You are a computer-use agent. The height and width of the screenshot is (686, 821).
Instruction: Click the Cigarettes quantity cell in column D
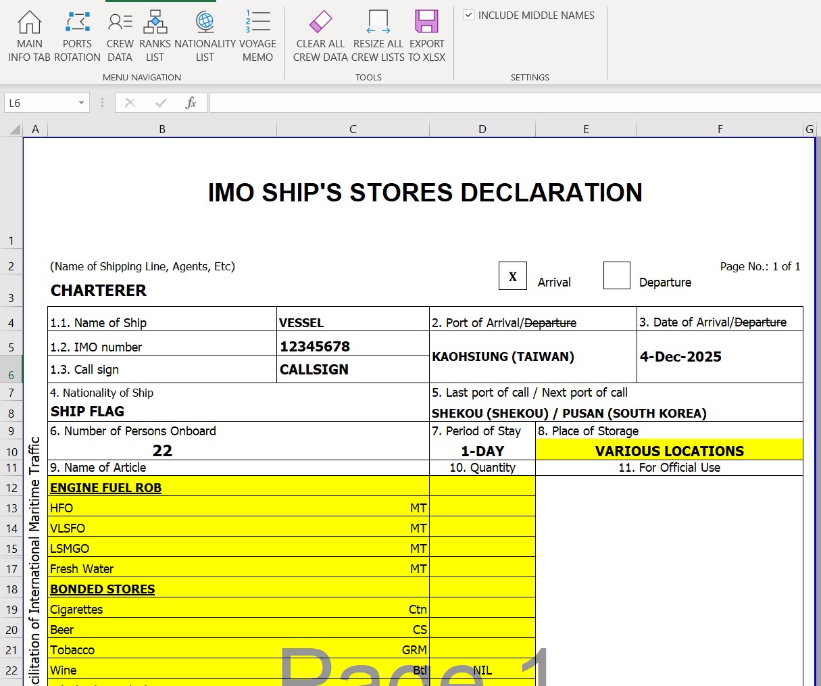[482, 608]
